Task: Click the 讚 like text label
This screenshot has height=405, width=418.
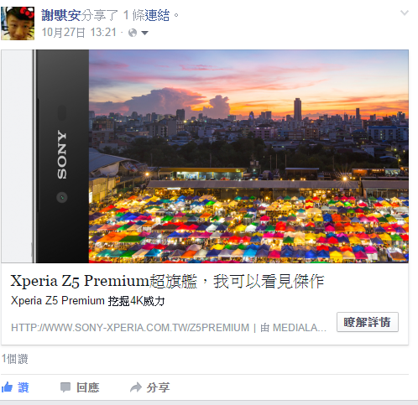Action: point(24,387)
